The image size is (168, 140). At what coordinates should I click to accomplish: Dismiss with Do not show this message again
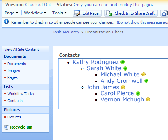click(x=143, y=22)
